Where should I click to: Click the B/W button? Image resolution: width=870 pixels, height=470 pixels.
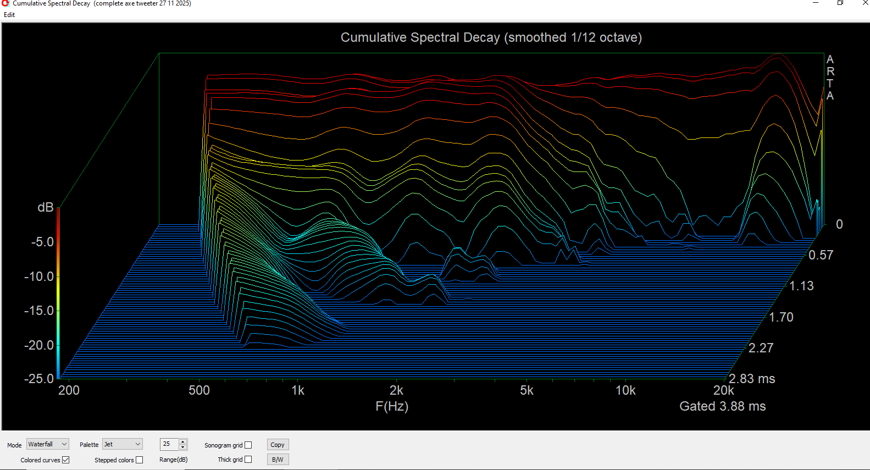point(278,460)
